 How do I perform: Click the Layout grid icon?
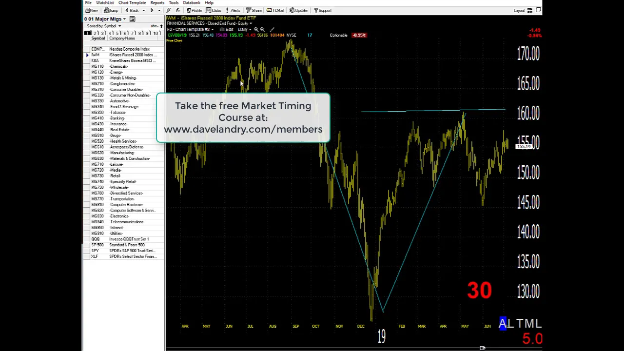pyautogui.click(x=529, y=10)
